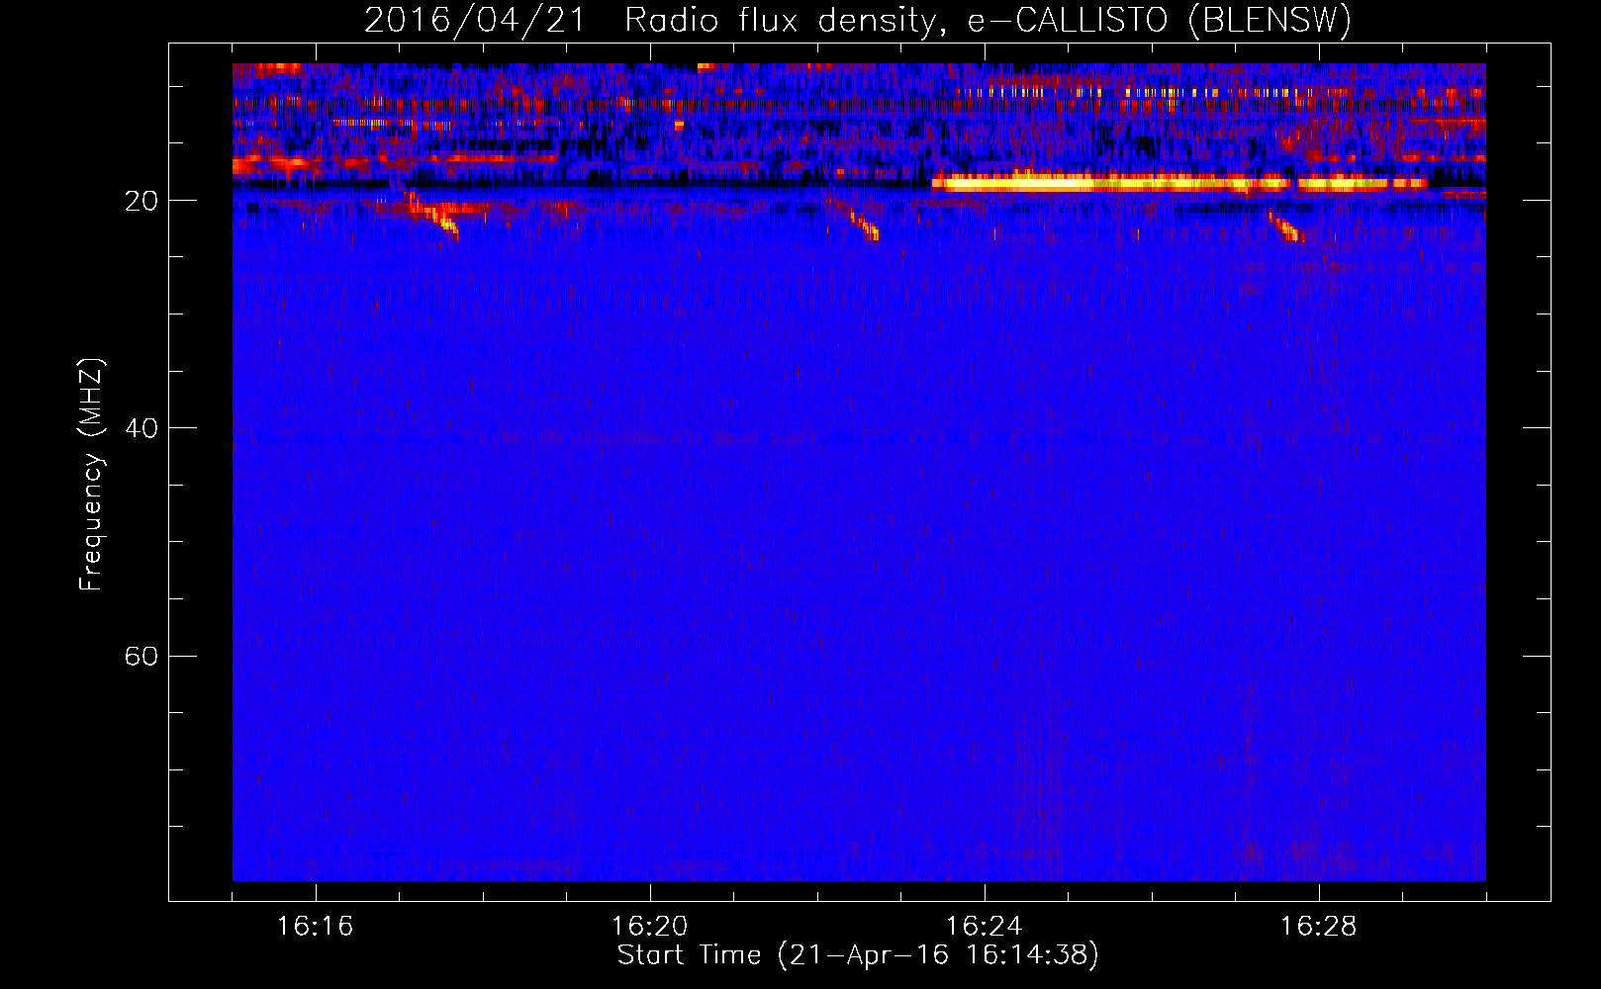The image size is (1601, 989).
Task: Click the plot title mentioning e-CALLISTO (BLENSW)
Action: (x=858, y=20)
